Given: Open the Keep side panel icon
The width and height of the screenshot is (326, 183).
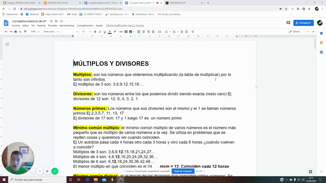Looking at the screenshot, I should tap(321, 43).
